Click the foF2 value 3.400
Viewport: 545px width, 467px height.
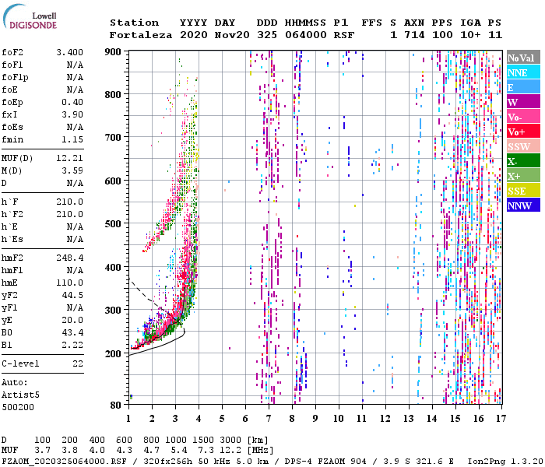click(70, 52)
